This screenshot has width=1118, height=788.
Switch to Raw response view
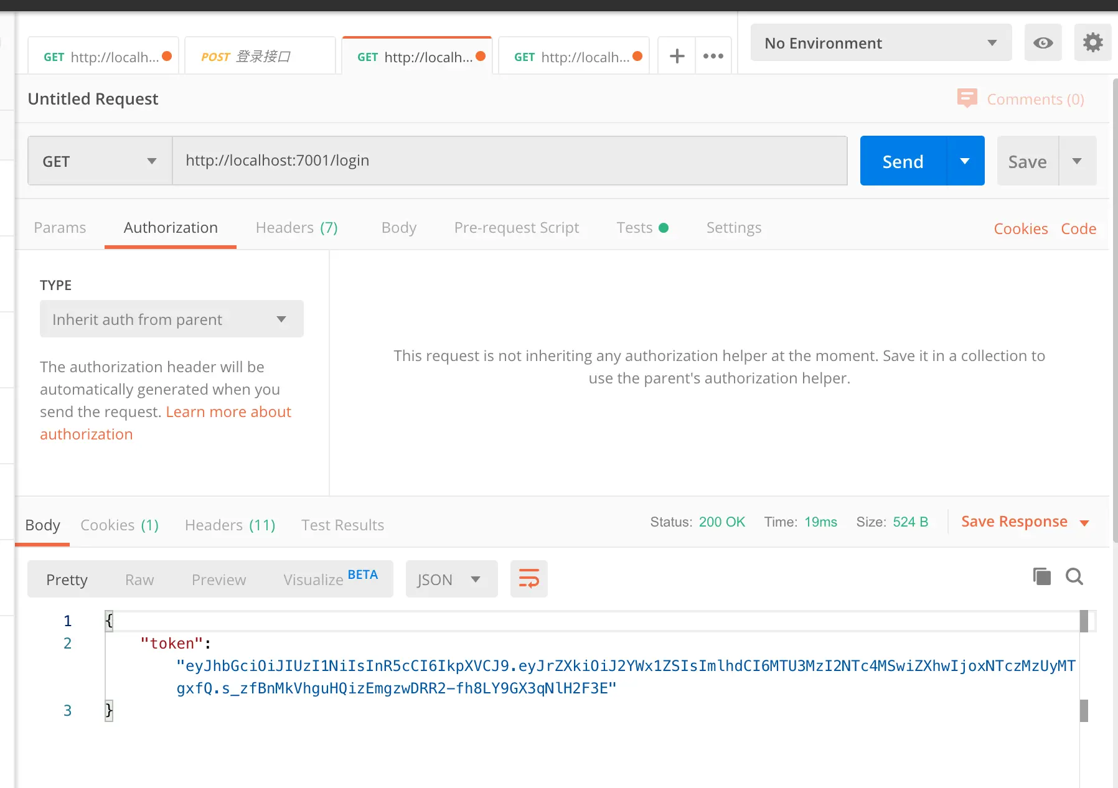[x=139, y=579]
